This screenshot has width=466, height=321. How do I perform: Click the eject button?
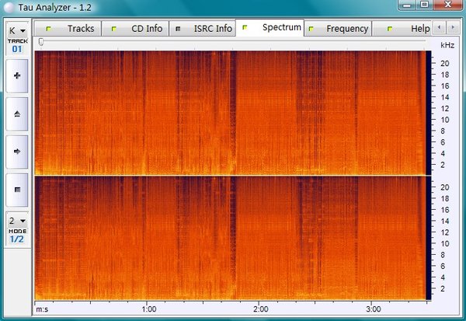[x=17, y=113]
